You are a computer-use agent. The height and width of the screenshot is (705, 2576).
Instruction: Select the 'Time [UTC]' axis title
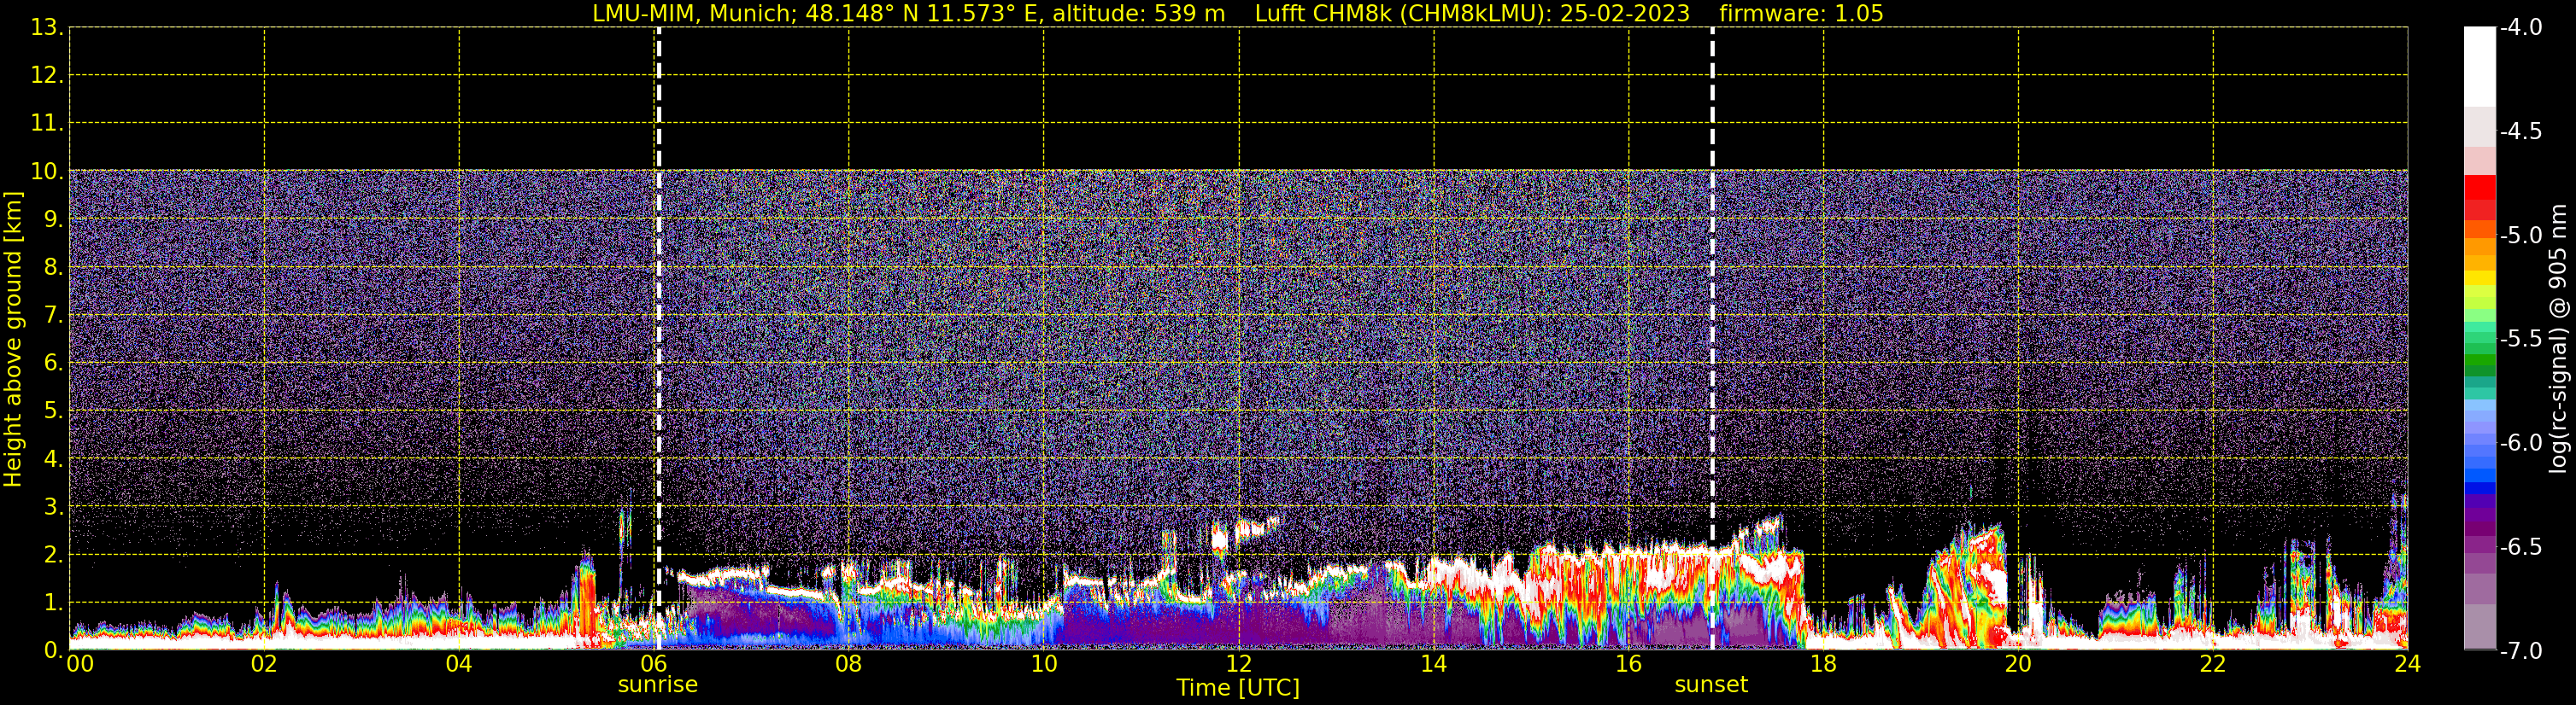[1238, 688]
